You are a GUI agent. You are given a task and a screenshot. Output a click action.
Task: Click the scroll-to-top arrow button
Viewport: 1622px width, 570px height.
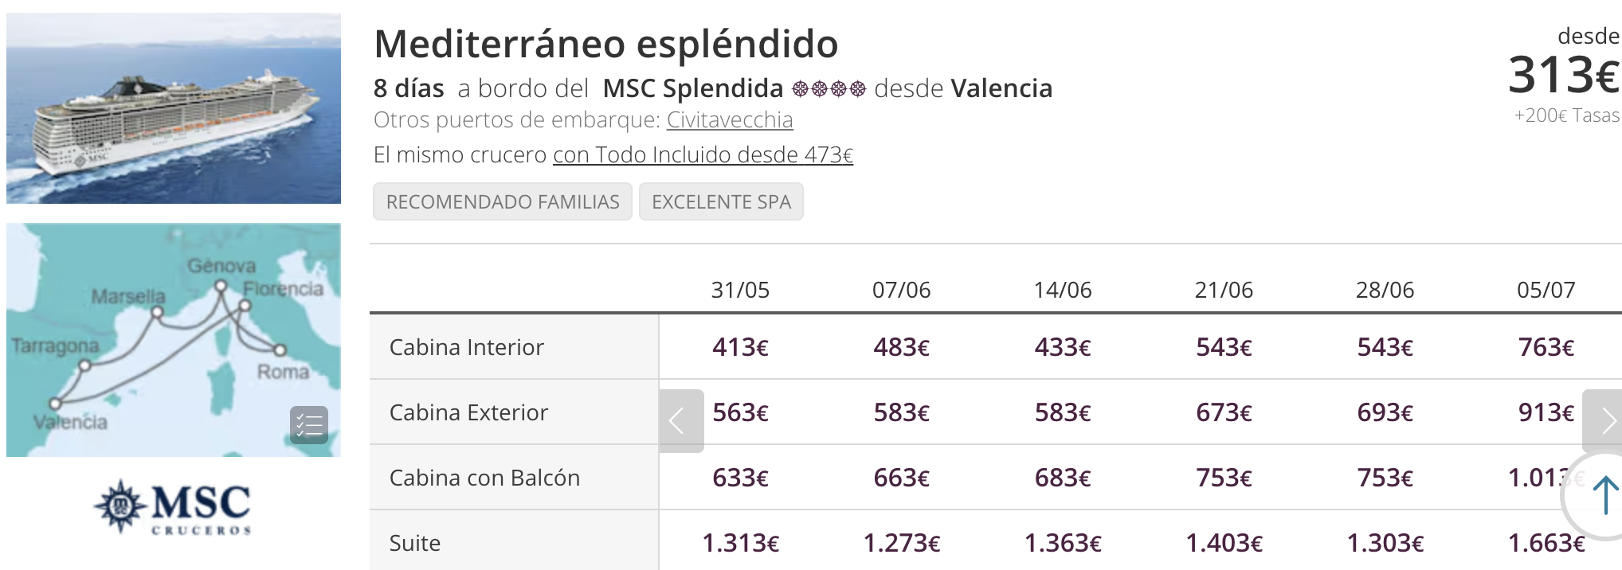pos(1603,496)
